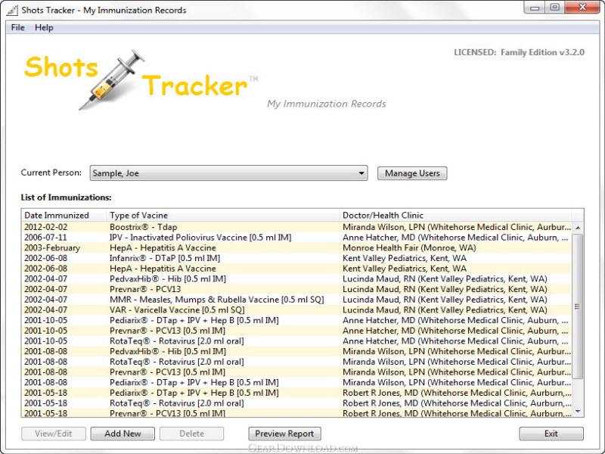This screenshot has width=605, height=454.
Task: Click Miranda Wilson clinic cell in Boostrix row
Action: 457,227
